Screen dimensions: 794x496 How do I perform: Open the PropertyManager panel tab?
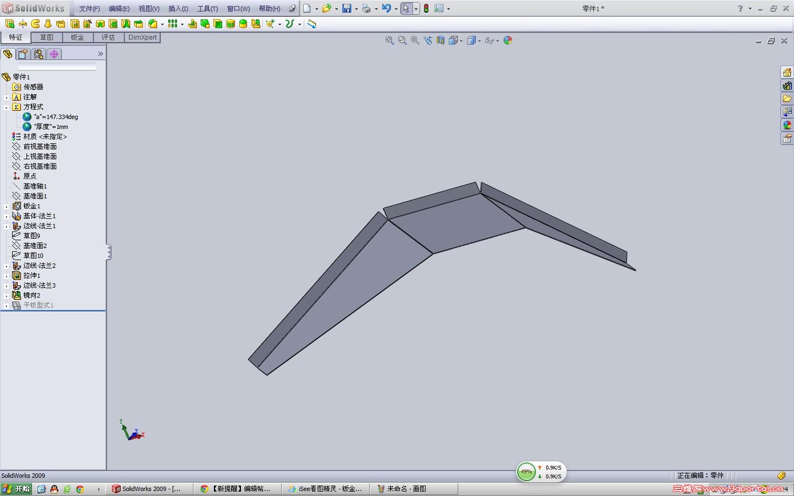(x=23, y=54)
